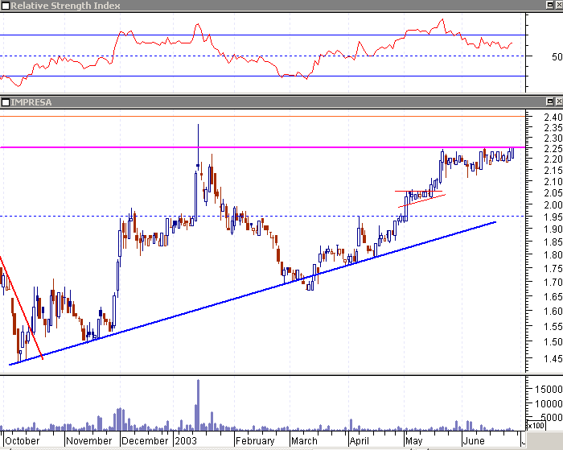The image size is (563, 450).
Task: Click the 50 label on the RSI axis
Action: [557, 57]
